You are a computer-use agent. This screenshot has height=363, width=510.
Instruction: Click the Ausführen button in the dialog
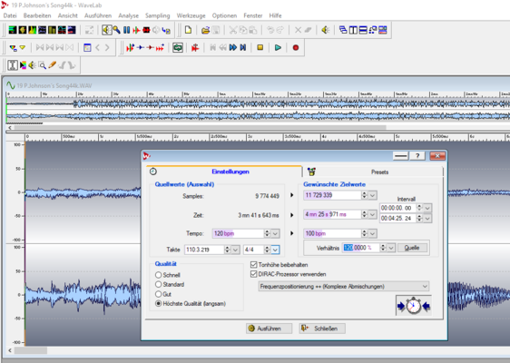pyautogui.click(x=269, y=329)
